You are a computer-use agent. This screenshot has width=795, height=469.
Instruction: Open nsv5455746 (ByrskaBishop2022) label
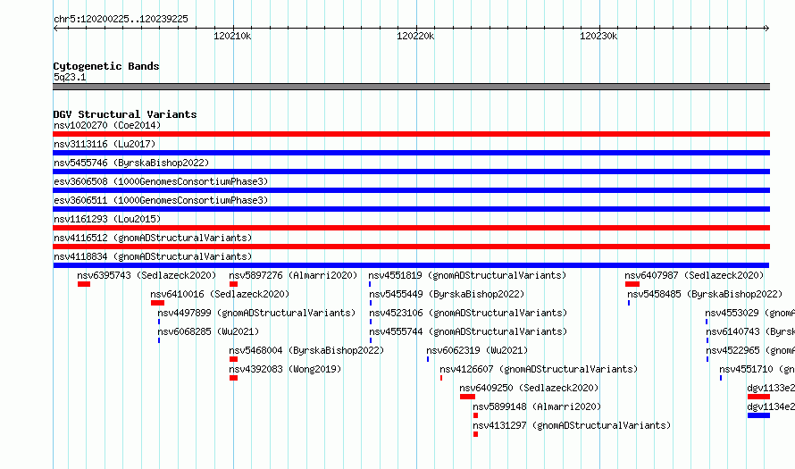(x=131, y=163)
